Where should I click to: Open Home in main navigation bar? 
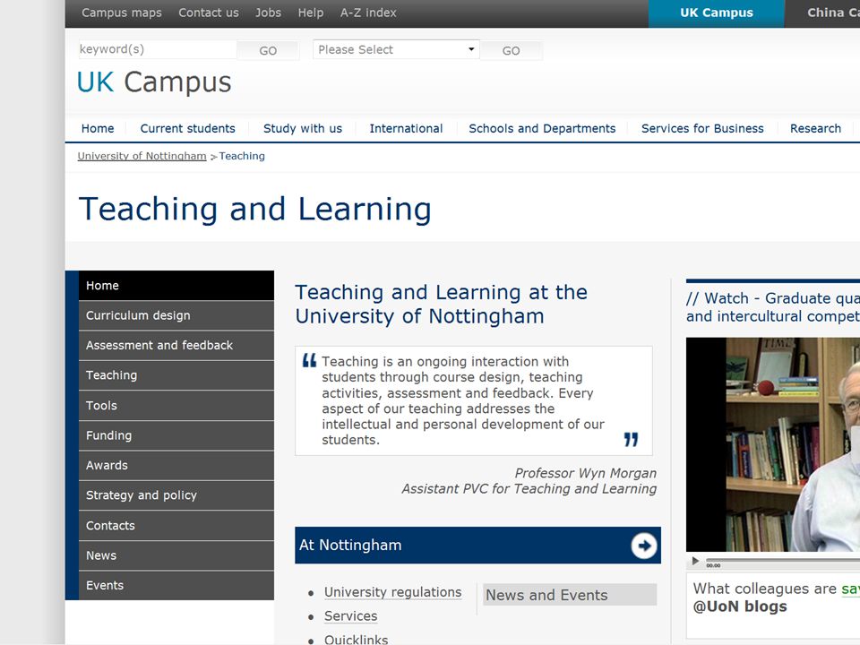pos(98,128)
